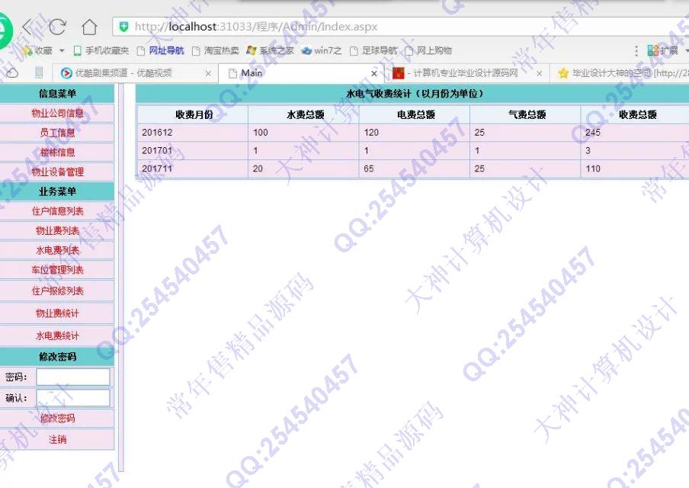Switch to 毕业设计大神的空间 tab

621,73
